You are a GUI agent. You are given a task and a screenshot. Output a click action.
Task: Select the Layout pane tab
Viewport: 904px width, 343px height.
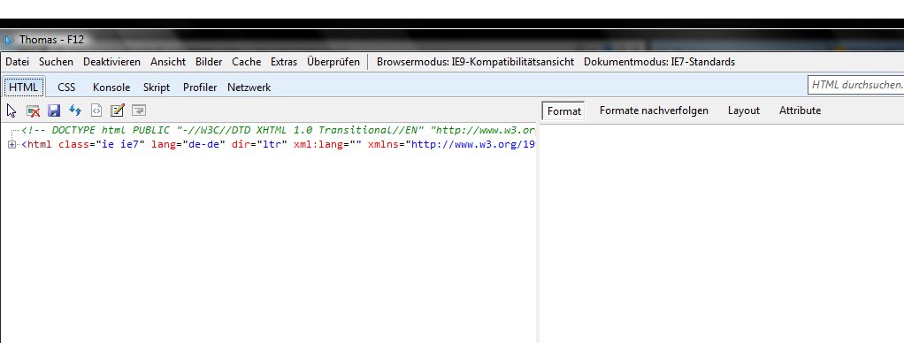coord(743,111)
